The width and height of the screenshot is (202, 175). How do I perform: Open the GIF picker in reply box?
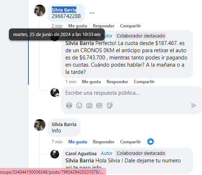click(x=99, y=106)
